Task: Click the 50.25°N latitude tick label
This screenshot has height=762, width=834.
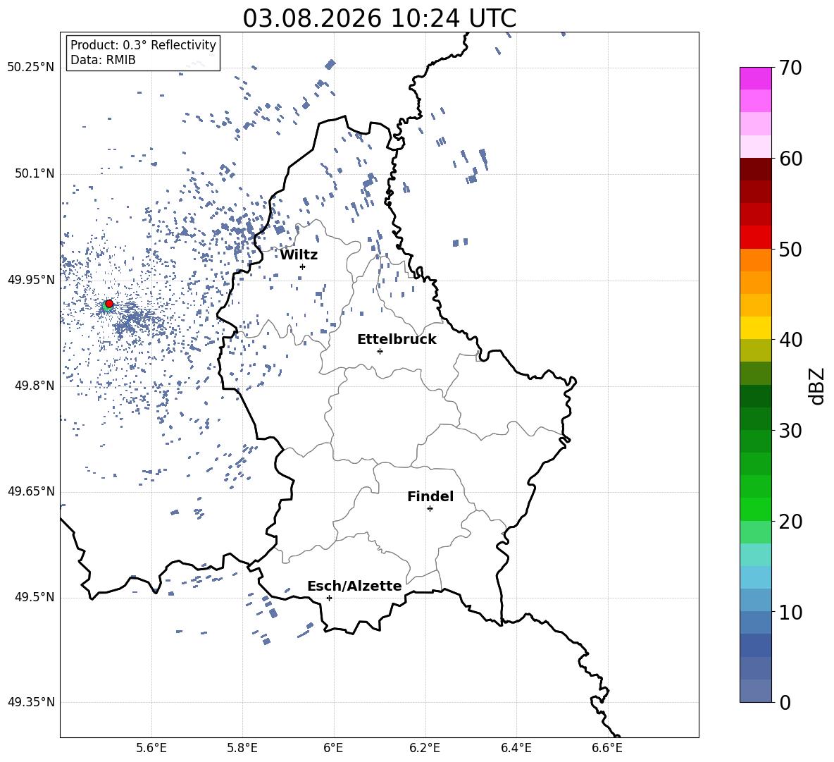Action: (x=31, y=68)
